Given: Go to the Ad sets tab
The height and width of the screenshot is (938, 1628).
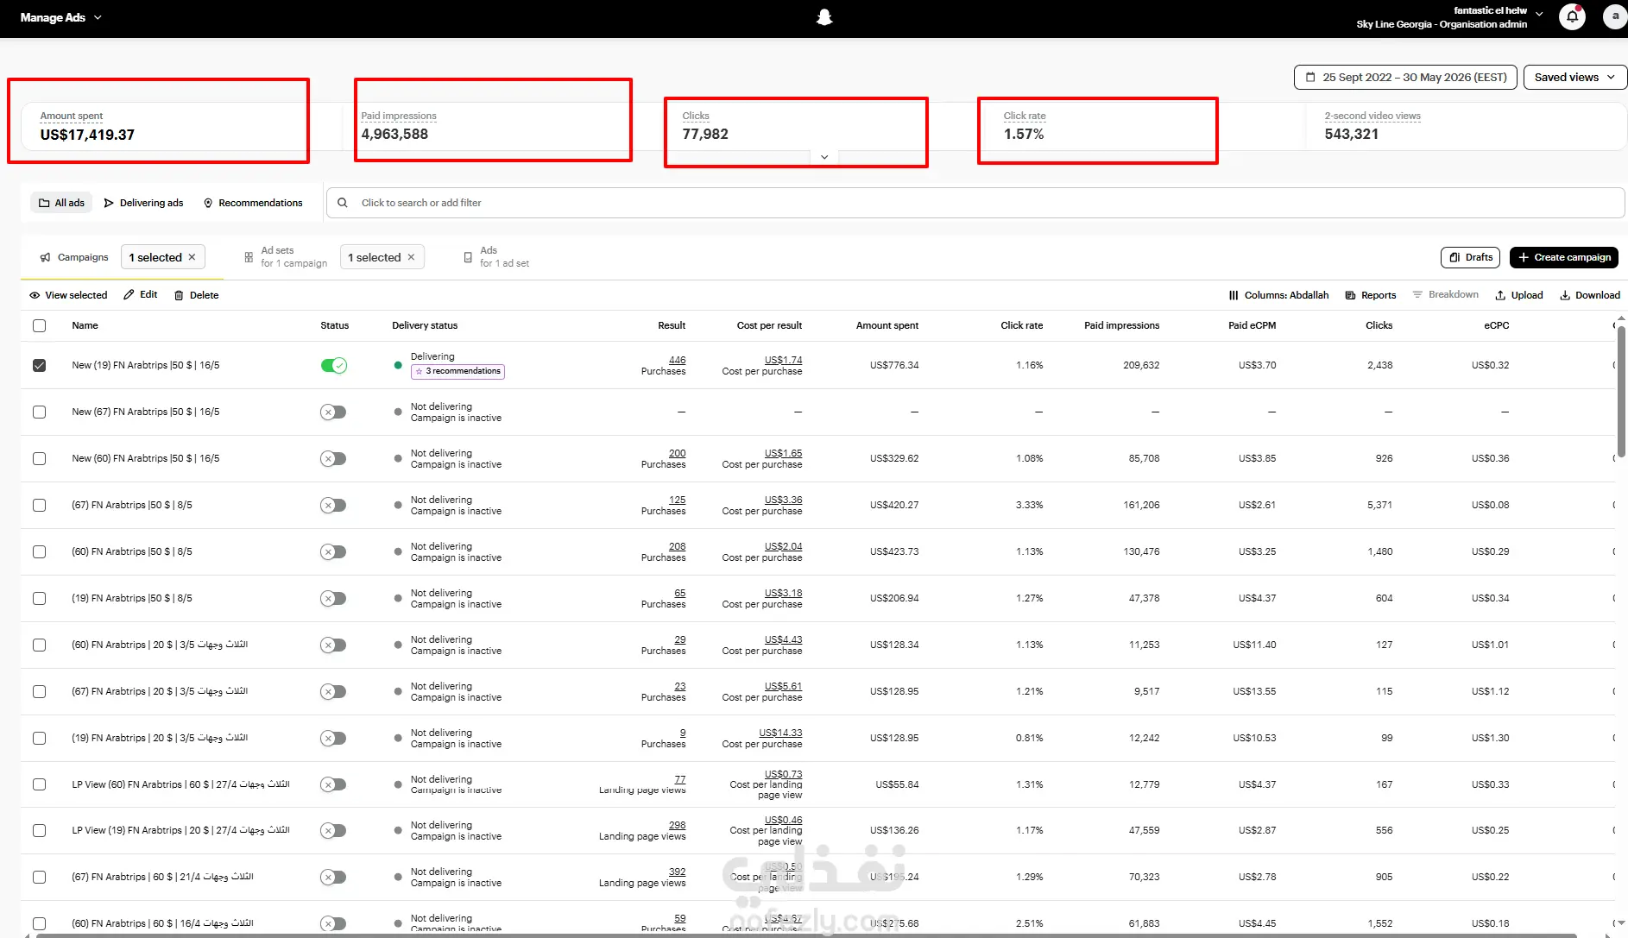Looking at the screenshot, I should click(286, 257).
